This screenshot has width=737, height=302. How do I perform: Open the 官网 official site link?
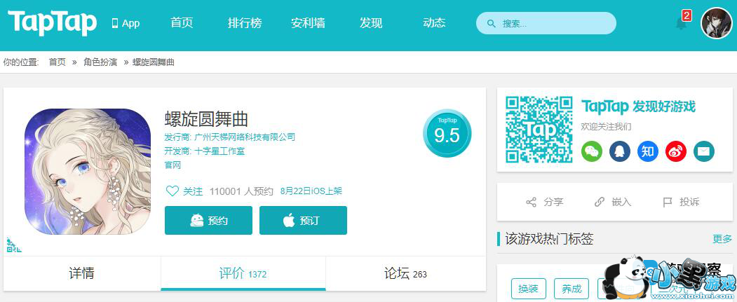click(173, 165)
